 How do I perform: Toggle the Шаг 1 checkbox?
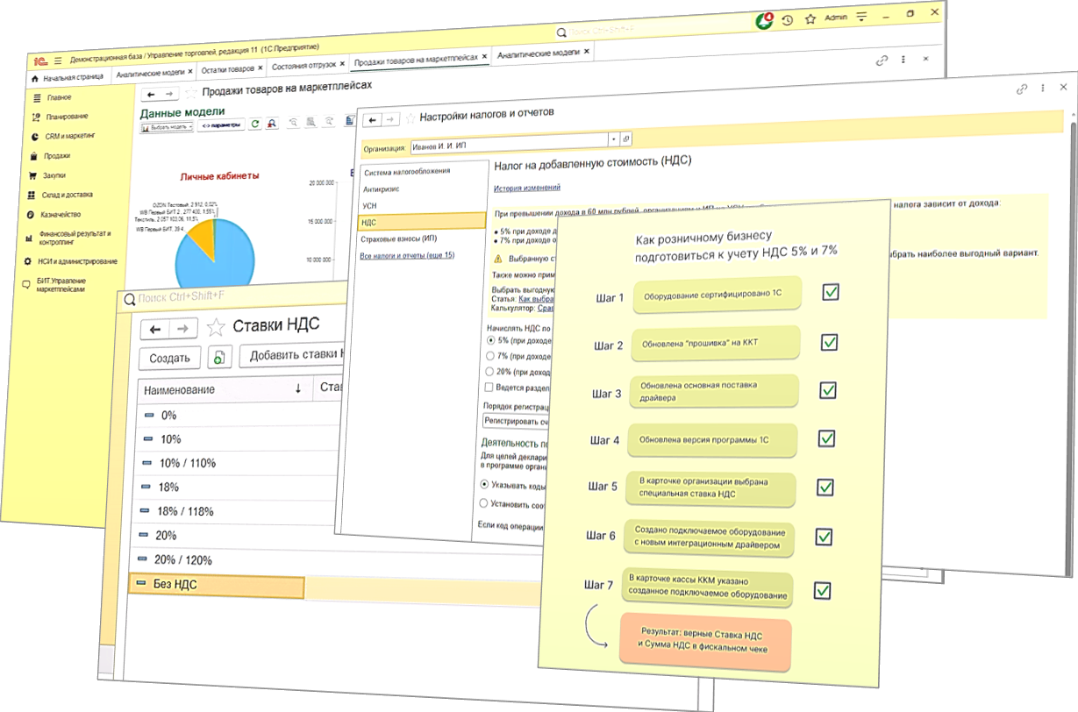pos(832,292)
